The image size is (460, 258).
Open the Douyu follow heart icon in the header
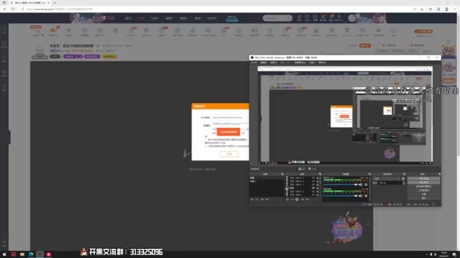(x=307, y=17)
